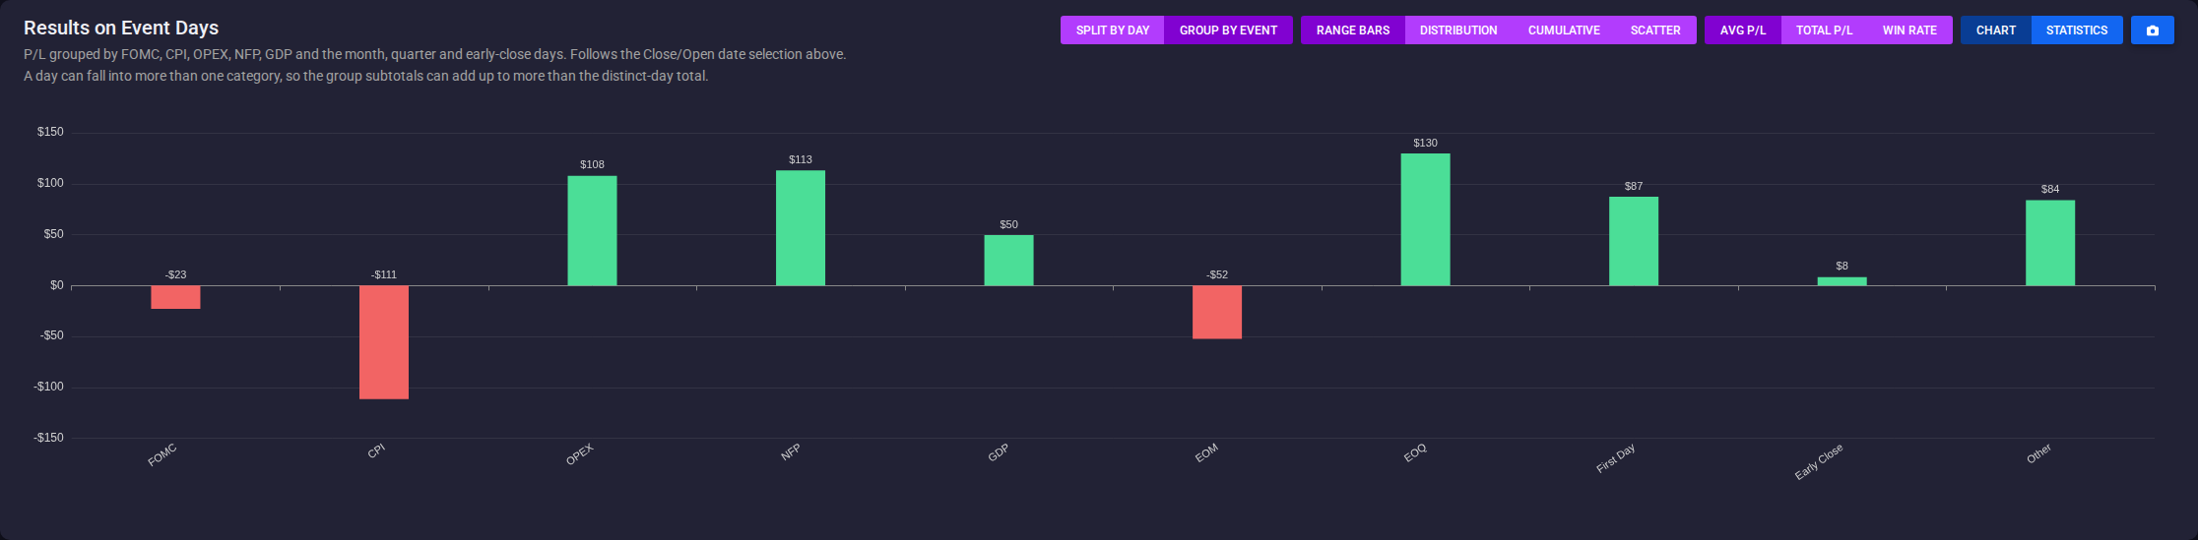Click the green Other bar
2198x540 pixels.
point(2050,243)
